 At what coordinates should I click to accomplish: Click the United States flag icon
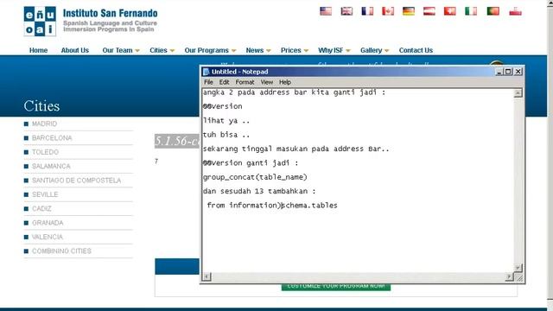click(326, 11)
